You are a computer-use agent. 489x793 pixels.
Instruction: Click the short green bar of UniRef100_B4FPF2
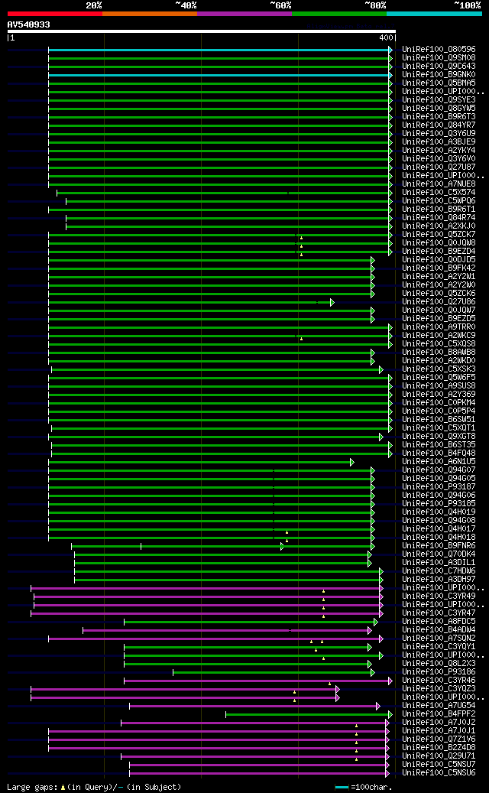[x=309, y=714]
